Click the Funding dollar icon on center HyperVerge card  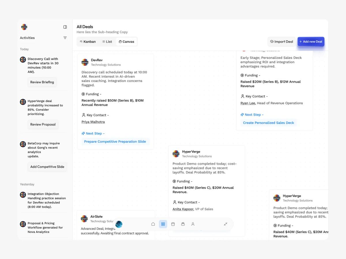click(174, 181)
